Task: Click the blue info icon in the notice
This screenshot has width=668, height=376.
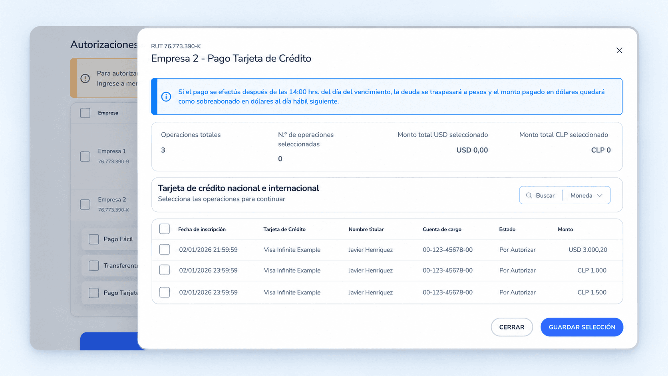Action: (x=166, y=97)
